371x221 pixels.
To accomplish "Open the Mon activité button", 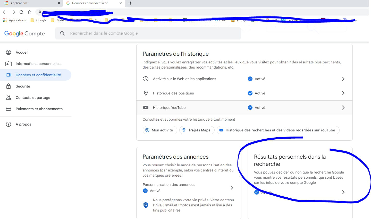I will (160, 130).
